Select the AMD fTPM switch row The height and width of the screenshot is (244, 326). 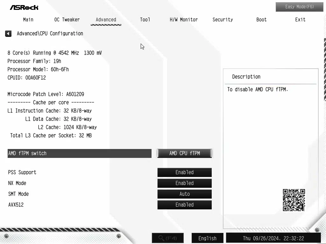[79, 153]
